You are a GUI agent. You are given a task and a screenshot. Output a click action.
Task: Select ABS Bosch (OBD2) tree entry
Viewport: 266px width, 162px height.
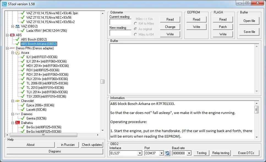pos(34,39)
